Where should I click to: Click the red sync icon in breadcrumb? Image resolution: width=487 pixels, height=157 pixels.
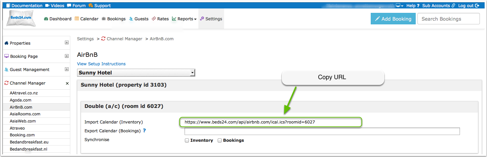[x=103, y=39]
